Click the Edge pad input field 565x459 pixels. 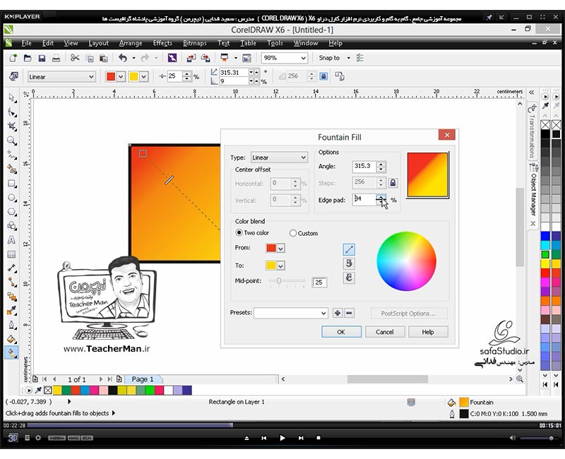[x=364, y=199]
